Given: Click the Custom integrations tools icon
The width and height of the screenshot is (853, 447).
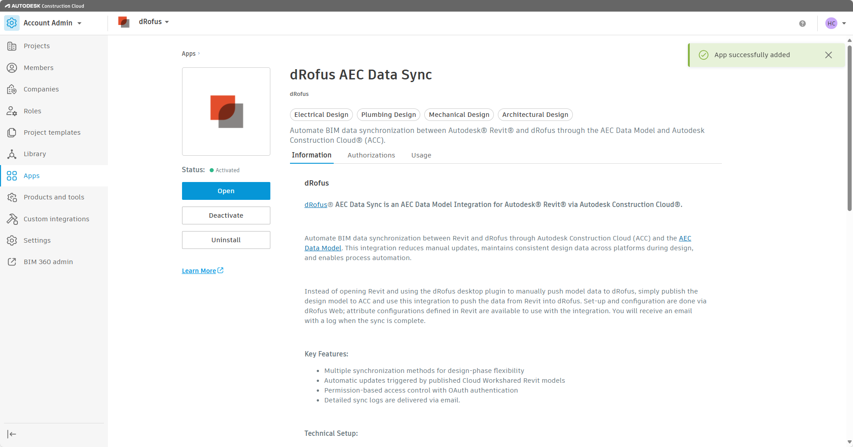Looking at the screenshot, I should click(x=12, y=219).
